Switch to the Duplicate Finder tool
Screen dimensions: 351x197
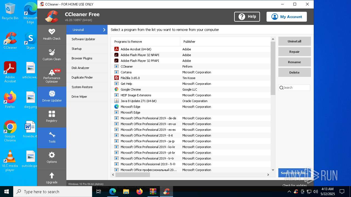pyautogui.click(x=87, y=77)
